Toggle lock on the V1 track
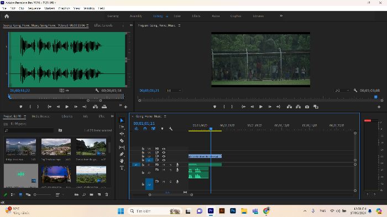 (143, 160)
